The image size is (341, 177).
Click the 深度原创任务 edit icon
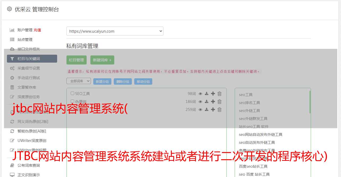[x=12, y=97]
